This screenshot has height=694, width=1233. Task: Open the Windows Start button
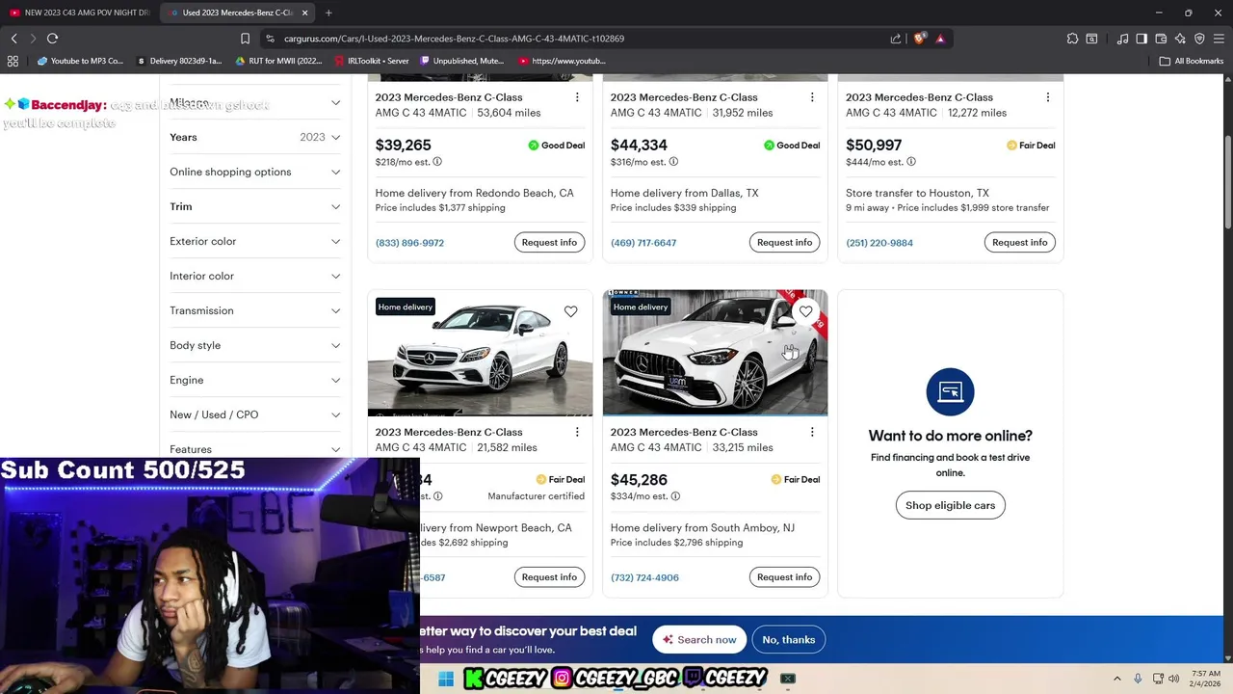pyautogui.click(x=445, y=679)
